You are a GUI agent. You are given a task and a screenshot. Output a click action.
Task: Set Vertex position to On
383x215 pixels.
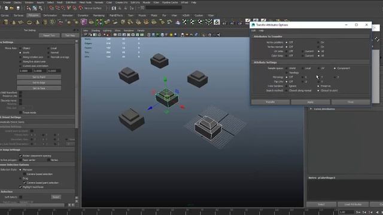click(318, 42)
